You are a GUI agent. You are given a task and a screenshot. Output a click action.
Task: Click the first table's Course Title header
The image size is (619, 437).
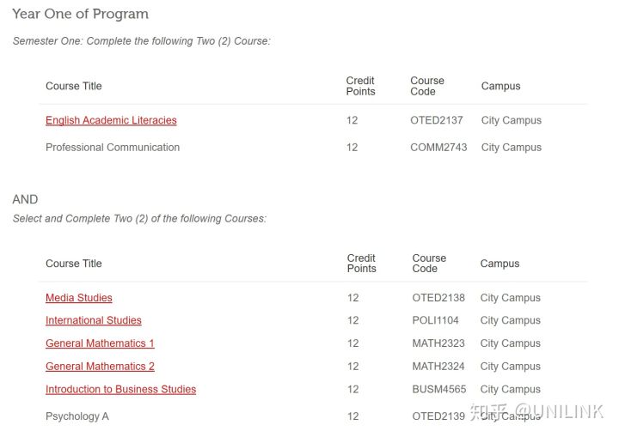pos(74,86)
